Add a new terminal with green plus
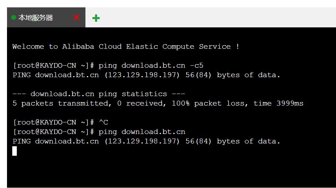 click(96, 18)
